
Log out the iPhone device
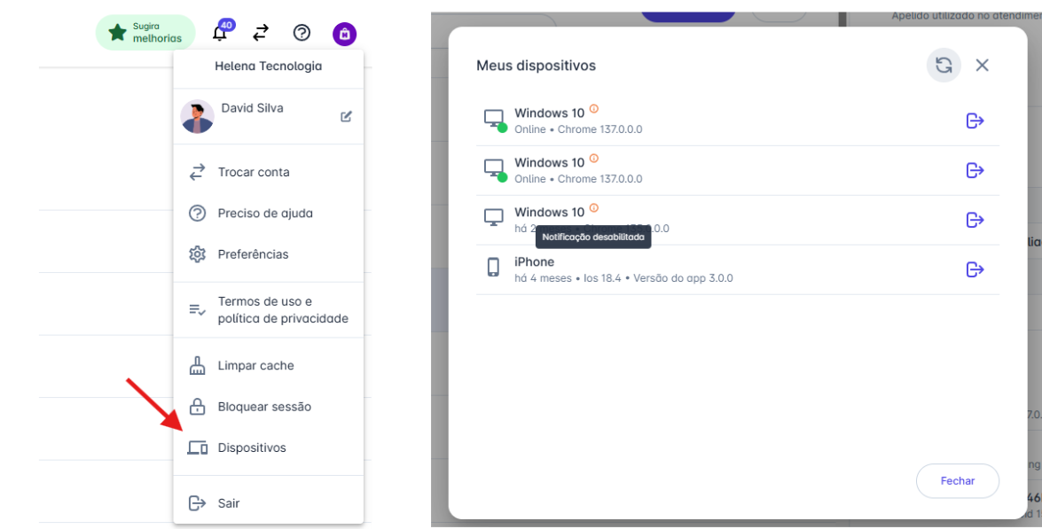(x=975, y=269)
